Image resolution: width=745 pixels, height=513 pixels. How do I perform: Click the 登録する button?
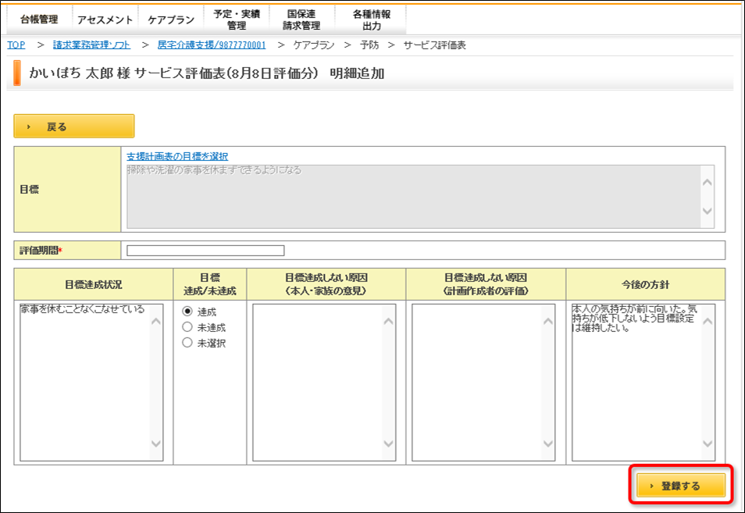[681, 485]
